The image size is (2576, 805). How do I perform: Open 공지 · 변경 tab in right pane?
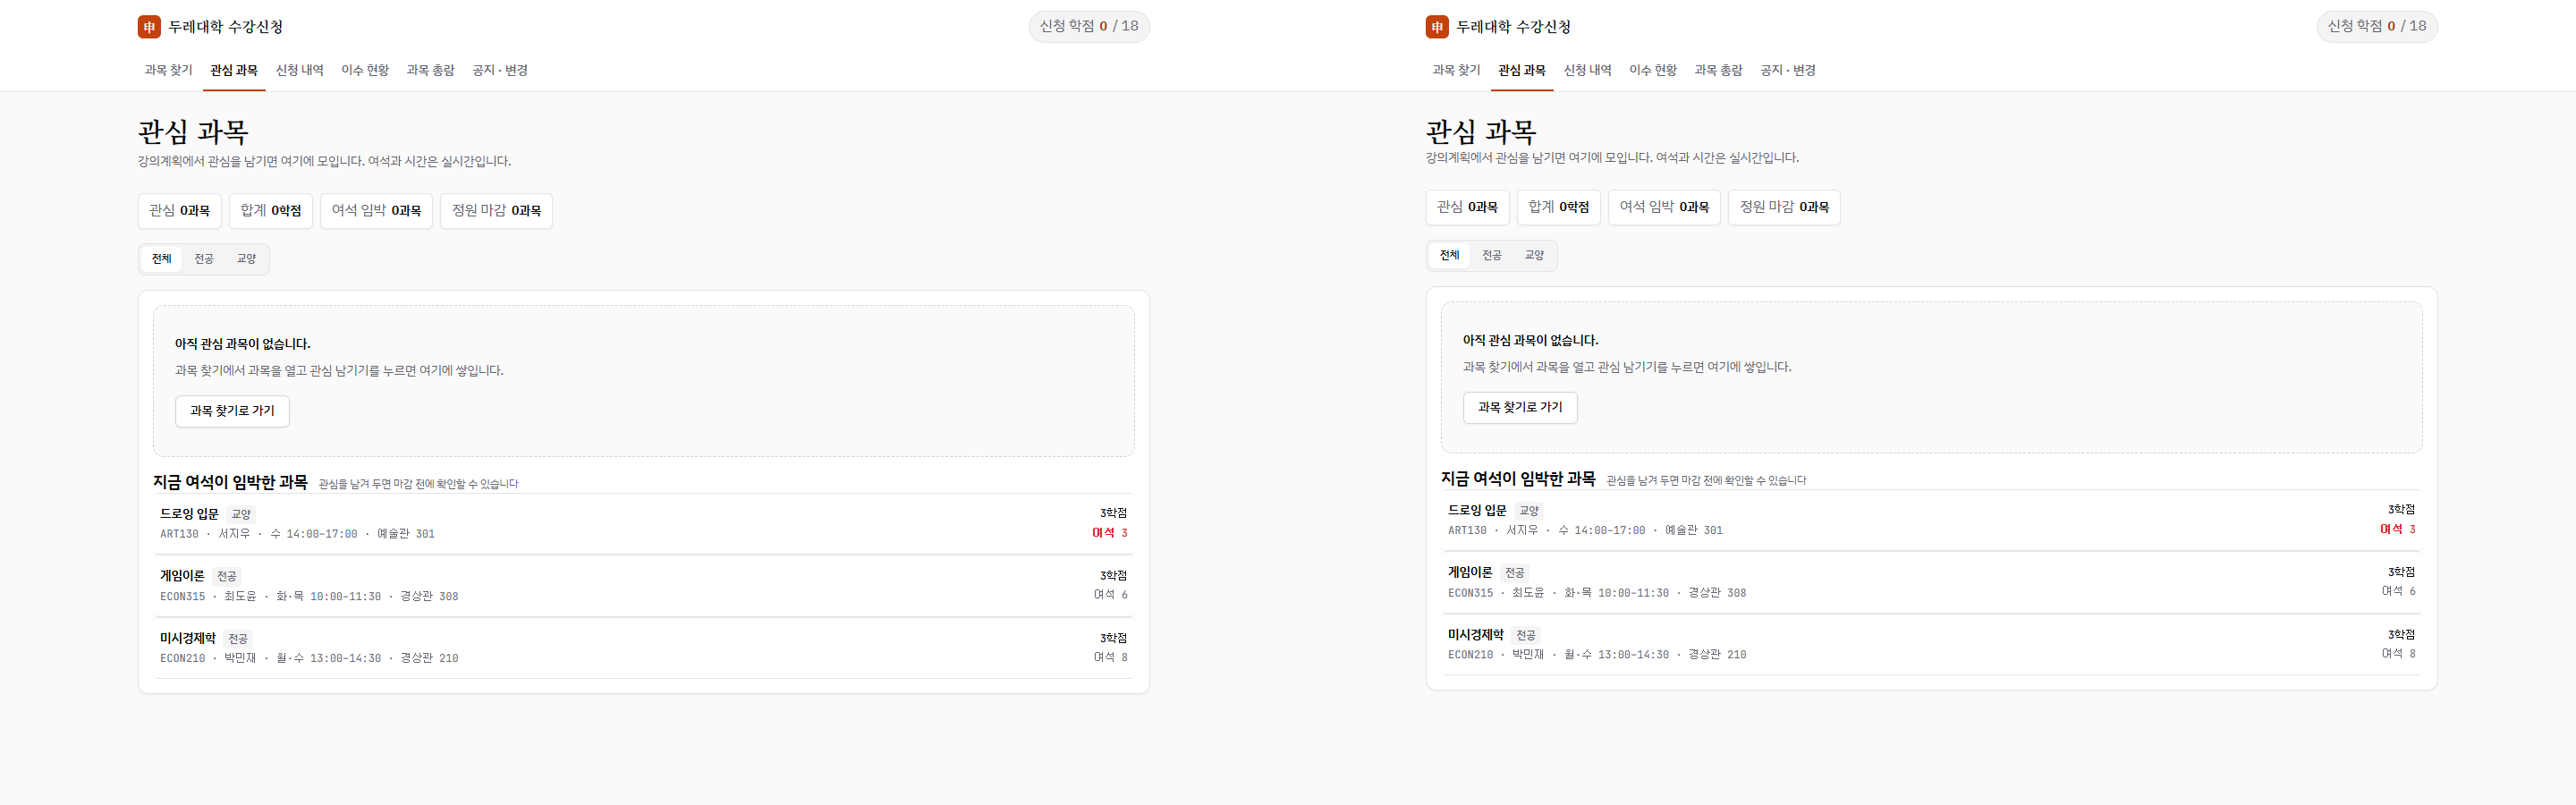coord(1788,70)
